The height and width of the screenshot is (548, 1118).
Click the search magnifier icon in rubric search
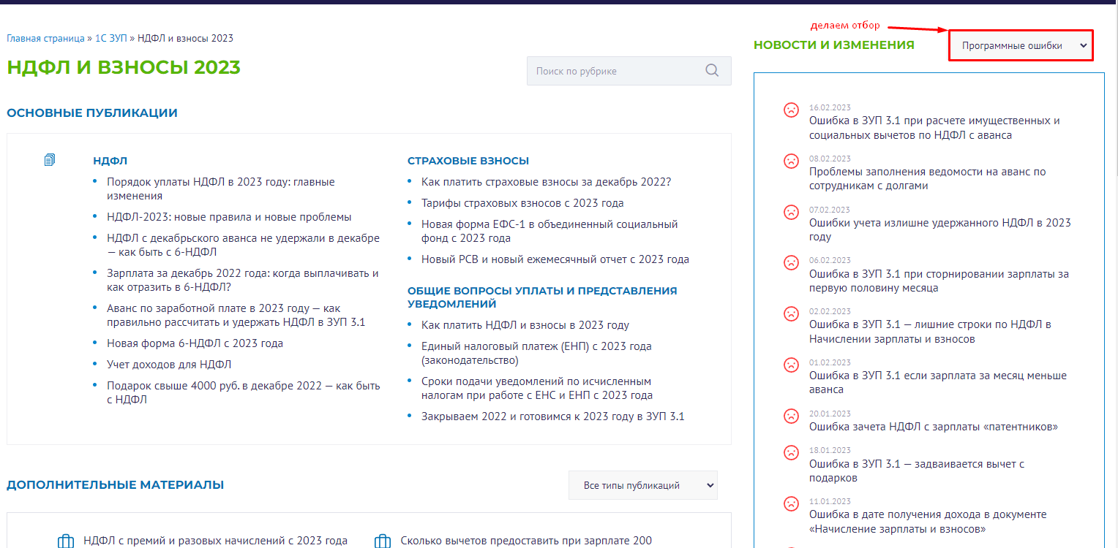[x=712, y=71]
